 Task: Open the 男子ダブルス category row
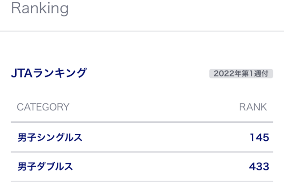(45, 167)
